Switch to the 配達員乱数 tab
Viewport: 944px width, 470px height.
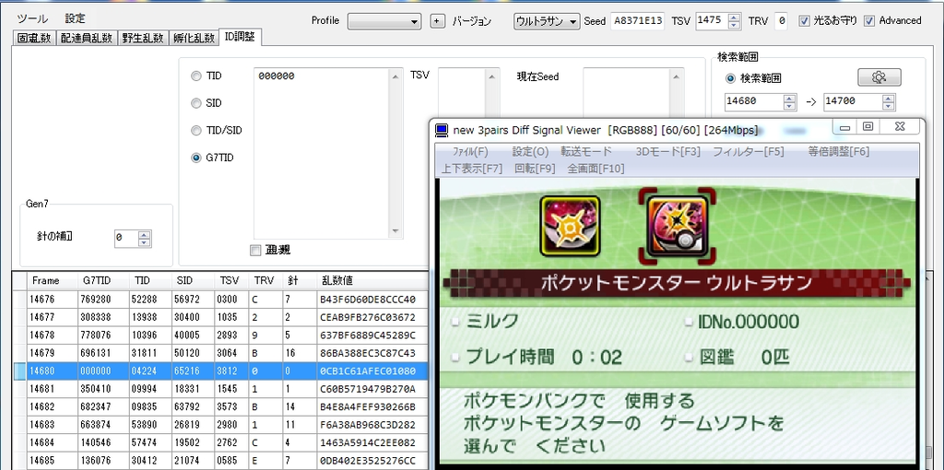coord(87,38)
